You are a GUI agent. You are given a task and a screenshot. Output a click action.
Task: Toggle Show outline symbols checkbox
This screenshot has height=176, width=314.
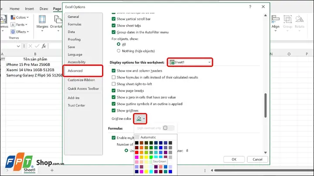click(x=113, y=104)
